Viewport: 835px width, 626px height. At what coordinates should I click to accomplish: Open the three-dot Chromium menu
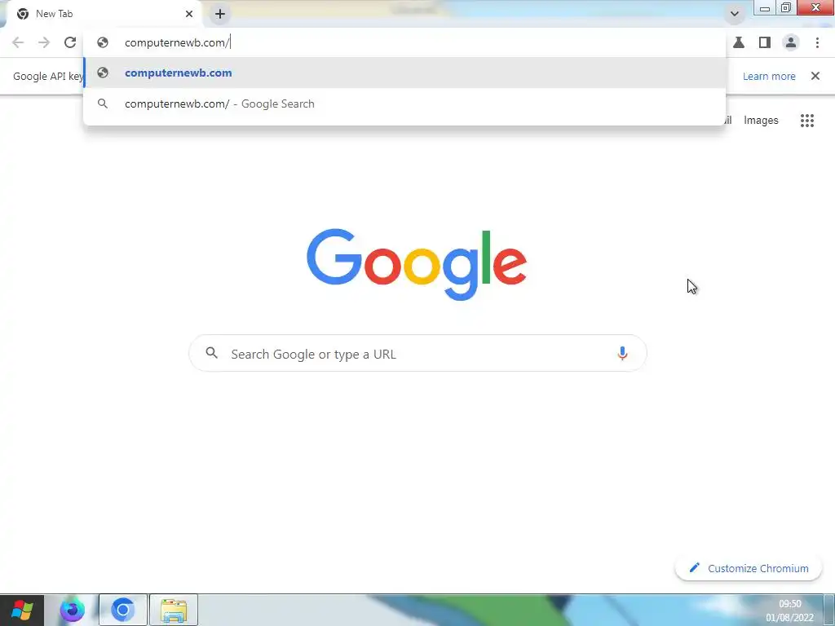[x=817, y=42]
